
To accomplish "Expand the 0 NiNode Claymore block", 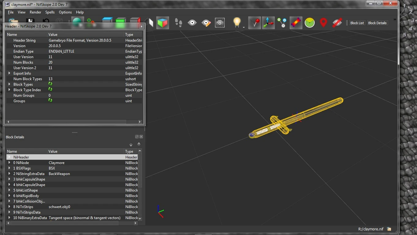I will (9, 162).
